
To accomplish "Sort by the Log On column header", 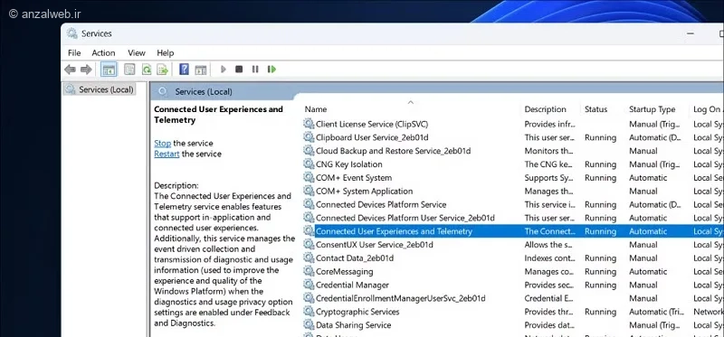I will (x=707, y=109).
